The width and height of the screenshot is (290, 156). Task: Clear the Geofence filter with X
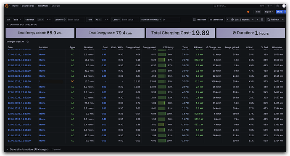pos(47,20)
